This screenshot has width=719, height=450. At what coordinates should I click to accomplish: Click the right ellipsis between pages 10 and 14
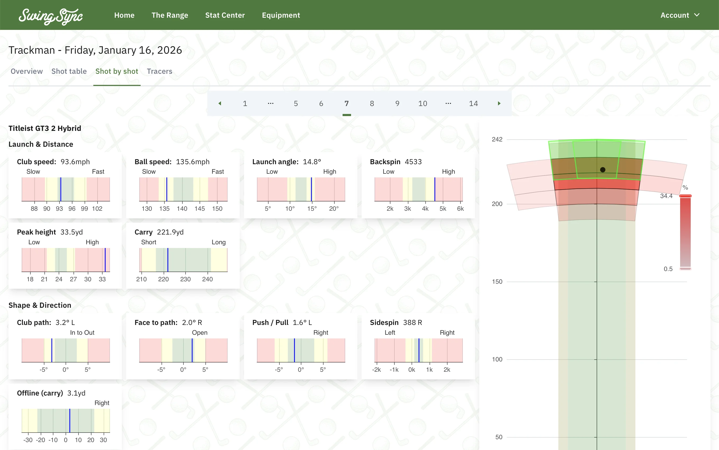[448, 103]
